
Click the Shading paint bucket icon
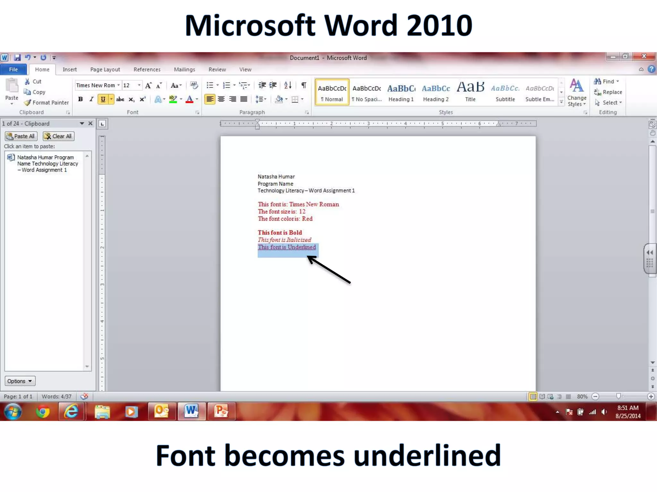click(279, 99)
